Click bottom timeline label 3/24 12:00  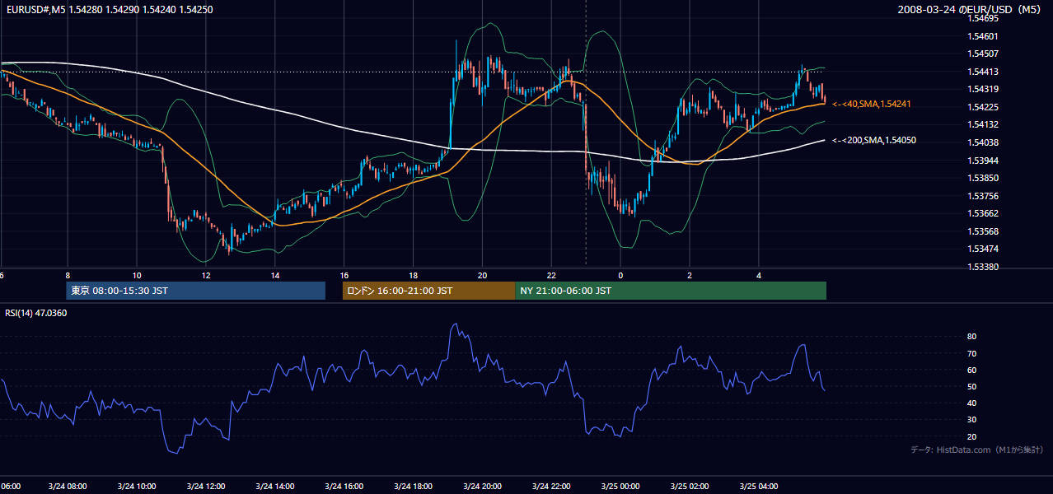tap(206, 487)
